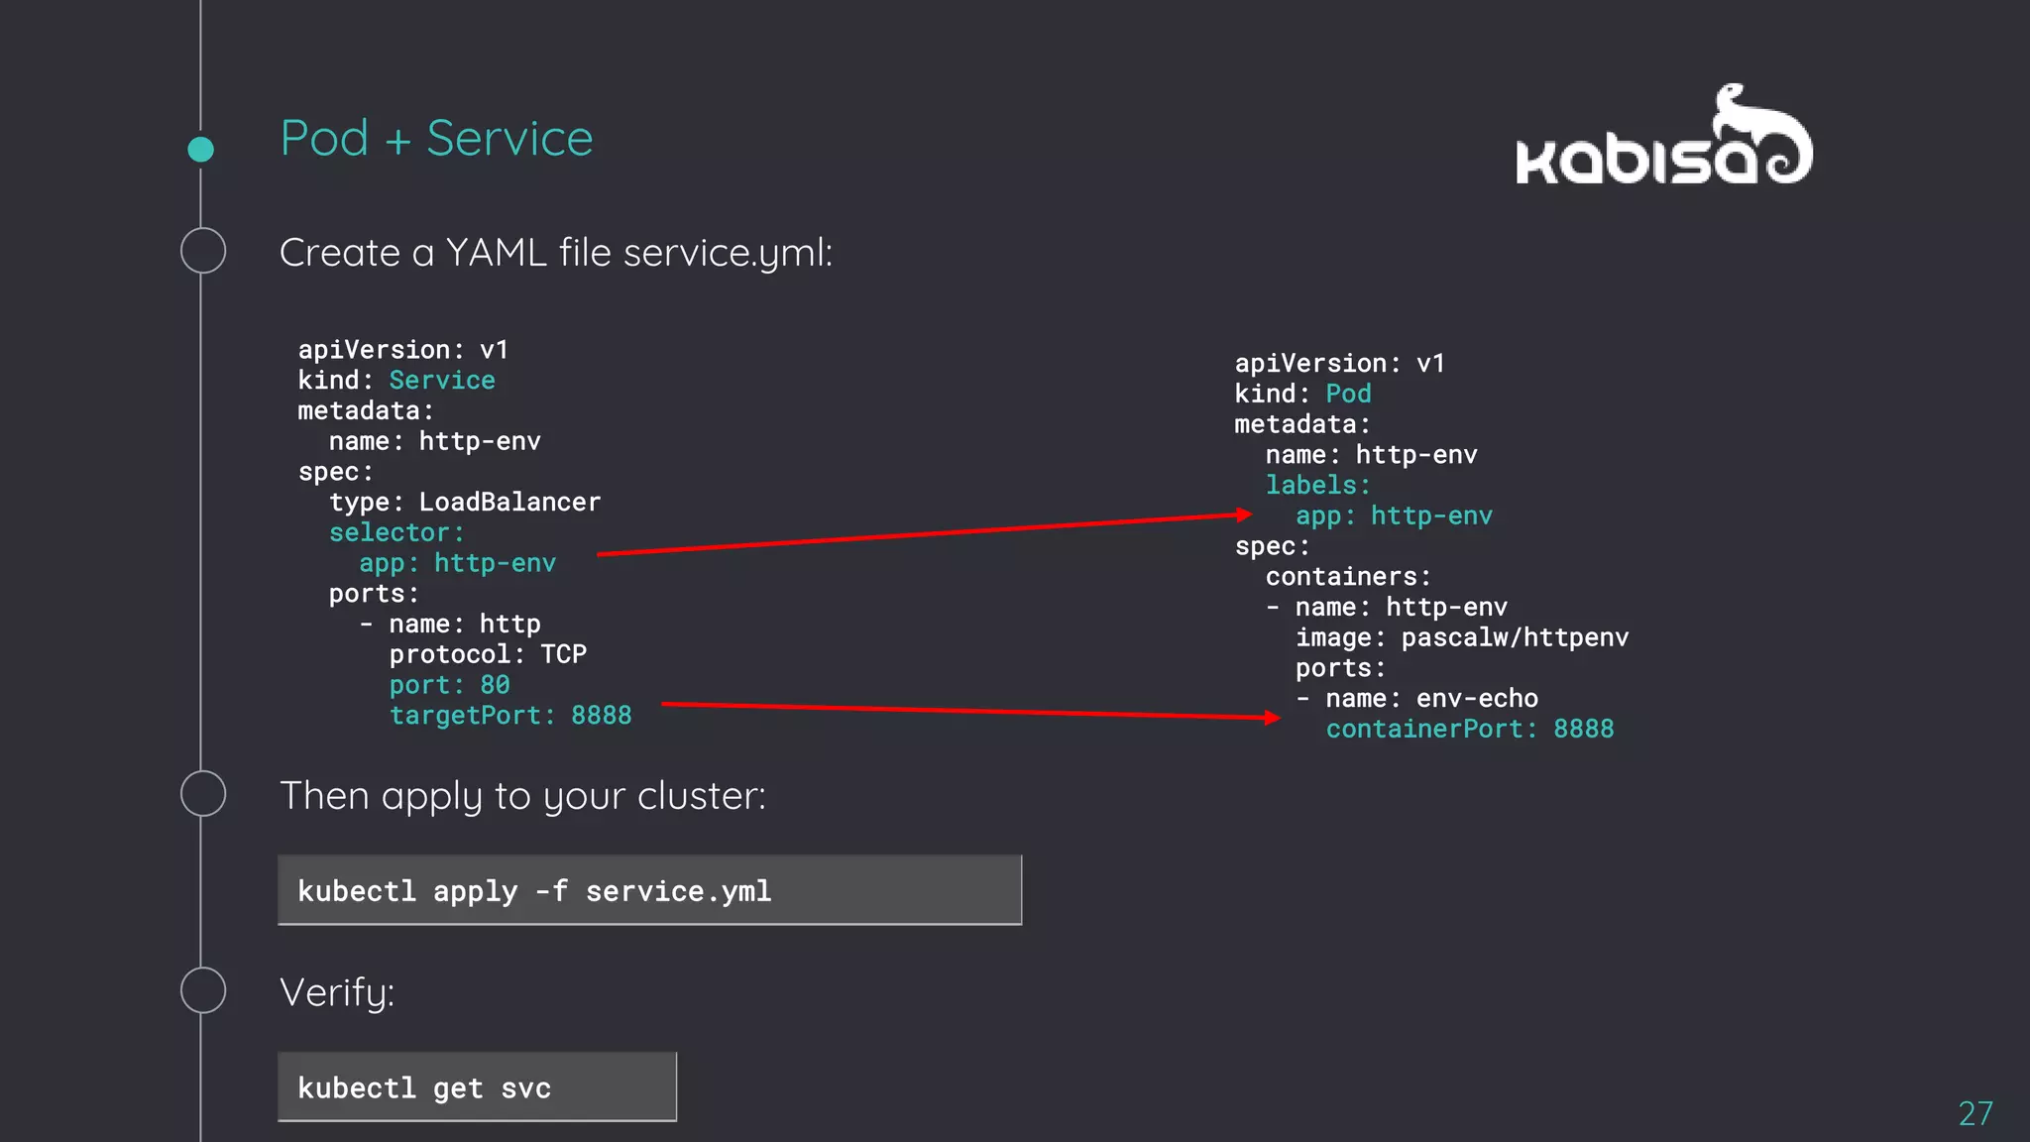
Task: Click 'apiVersion: v1' in the Service YAML
Action: coord(403,350)
